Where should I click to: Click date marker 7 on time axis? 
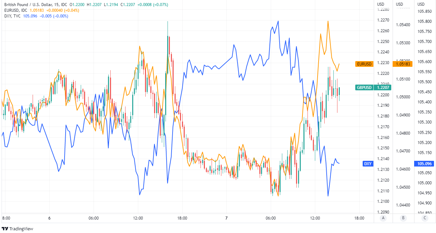(x=226, y=218)
